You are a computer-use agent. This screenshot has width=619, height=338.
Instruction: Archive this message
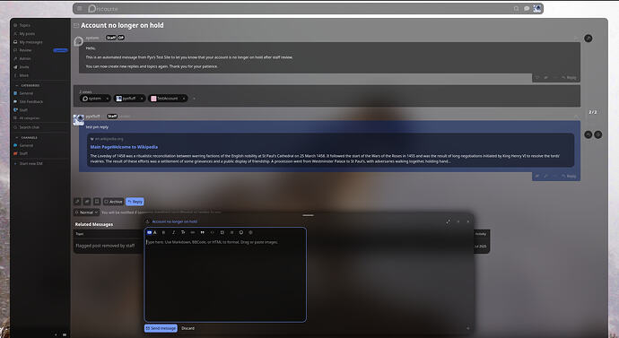(113, 202)
